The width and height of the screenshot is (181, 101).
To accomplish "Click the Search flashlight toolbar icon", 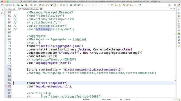I will point(46,5).
